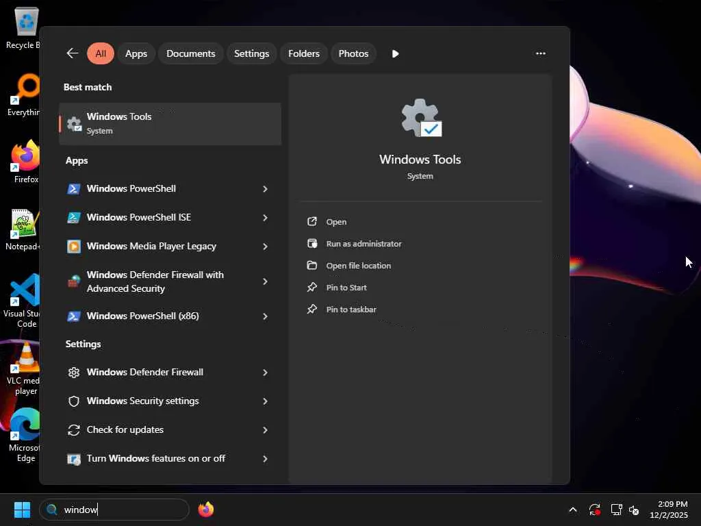Screen dimensions: 701x526
Task: Expand the Windows PowerShell (x86) chevron
Action: point(265,316)
